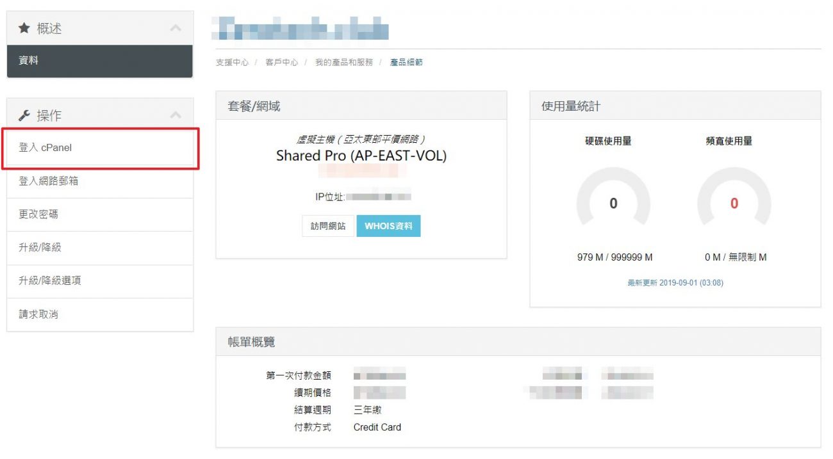Click the Credit Card payment value

point(377,427)
